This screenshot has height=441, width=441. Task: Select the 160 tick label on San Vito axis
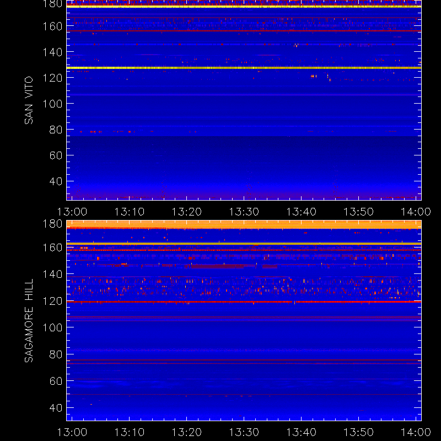coord(52,26)
